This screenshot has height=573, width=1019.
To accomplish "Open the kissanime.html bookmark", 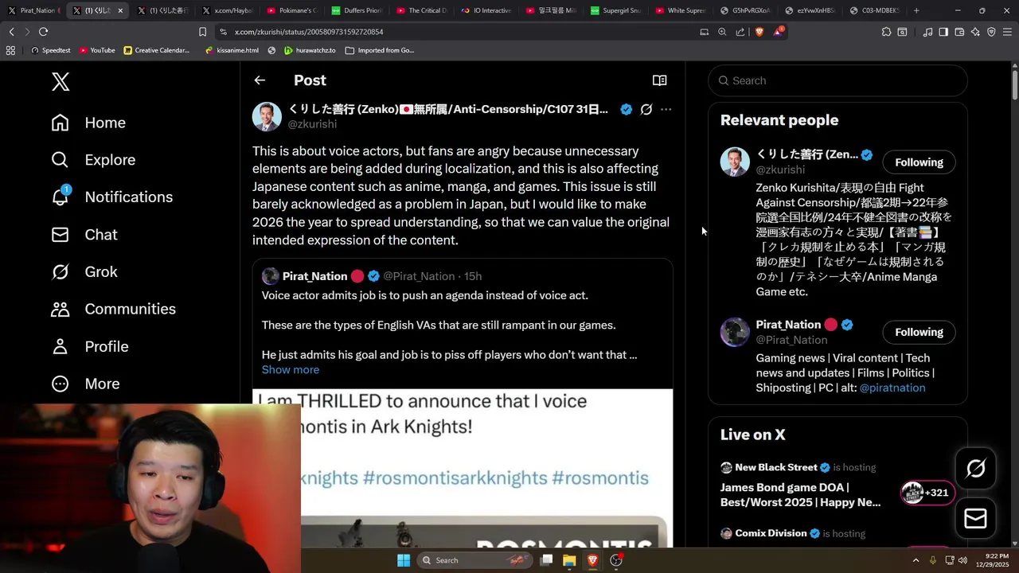I will (232, 50).
